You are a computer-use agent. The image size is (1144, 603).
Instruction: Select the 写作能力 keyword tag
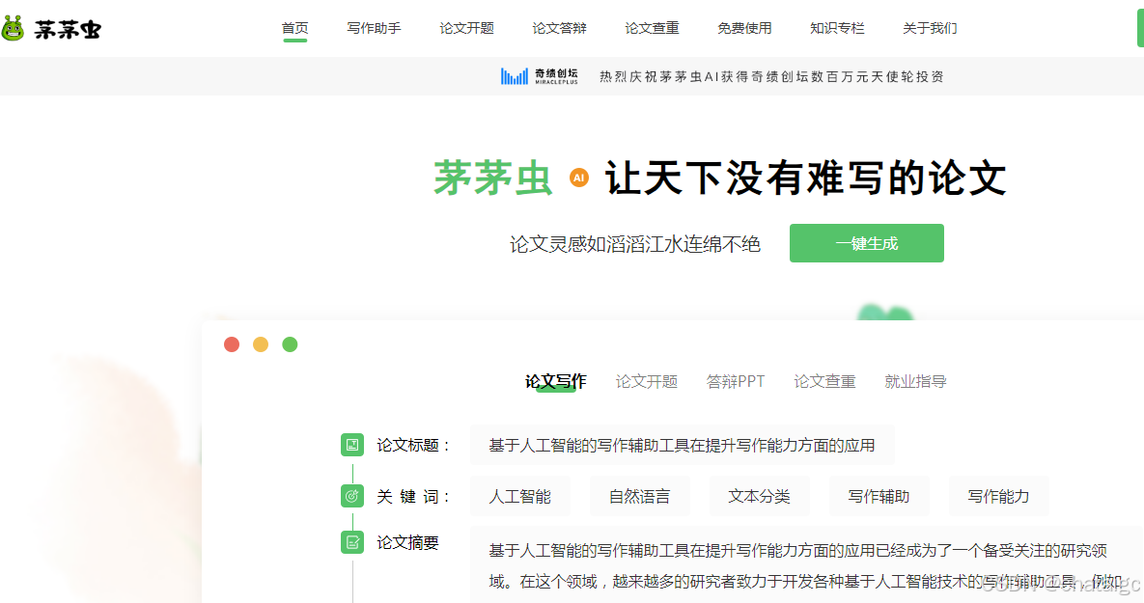pyautogui.click(x=999, y=497)
